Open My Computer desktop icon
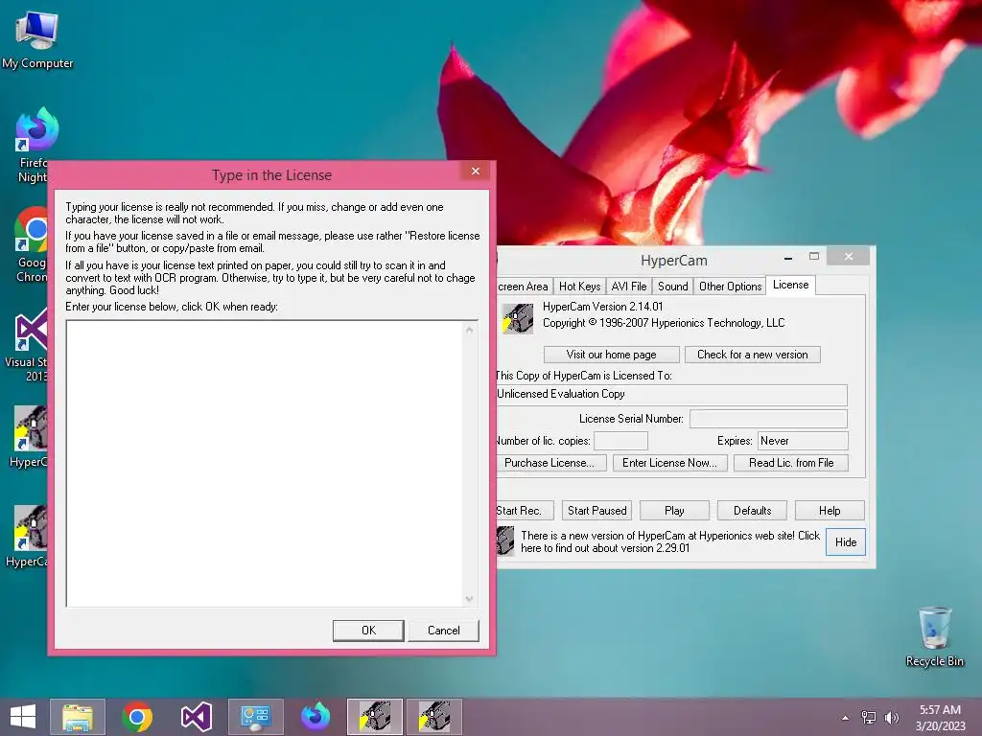 tap(37, 38)
